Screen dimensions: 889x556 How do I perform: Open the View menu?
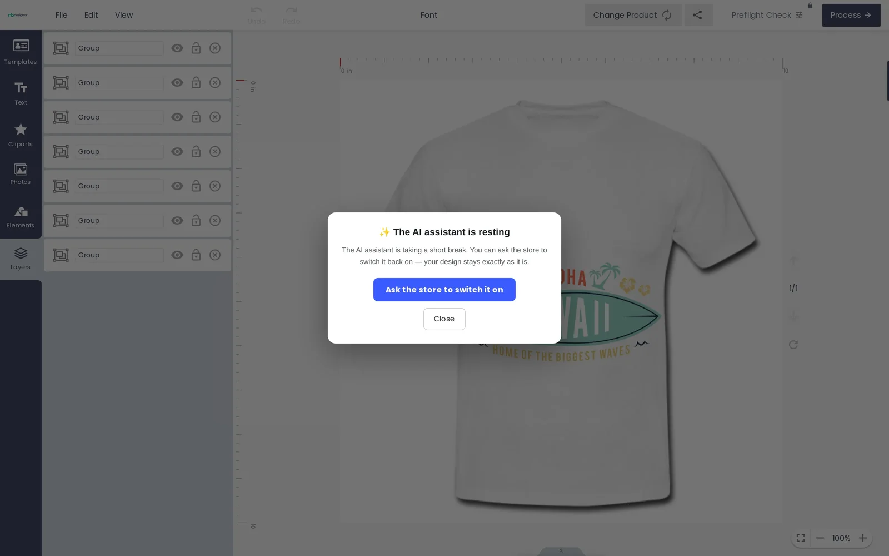[124, 15]
